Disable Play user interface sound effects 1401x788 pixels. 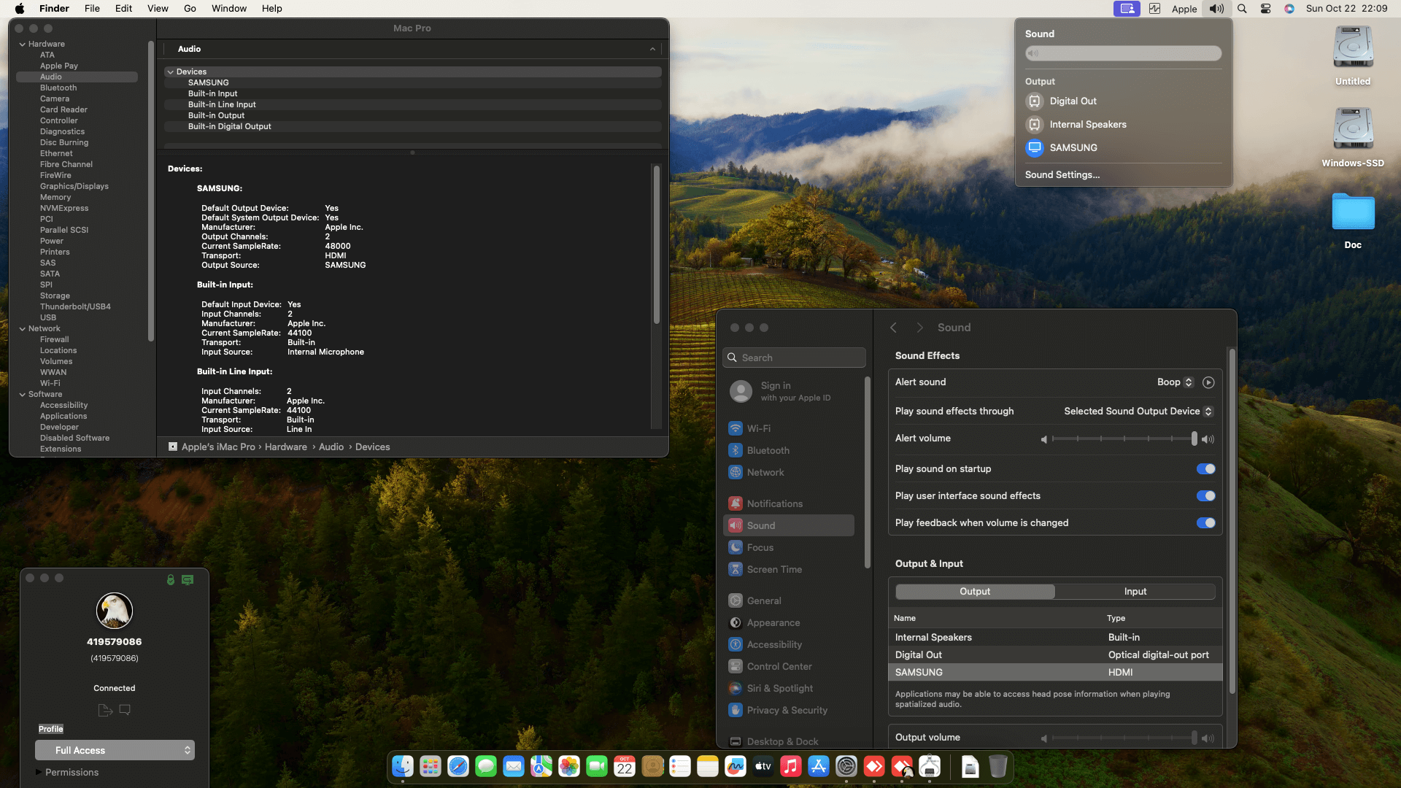click(x=1205, y=496)
